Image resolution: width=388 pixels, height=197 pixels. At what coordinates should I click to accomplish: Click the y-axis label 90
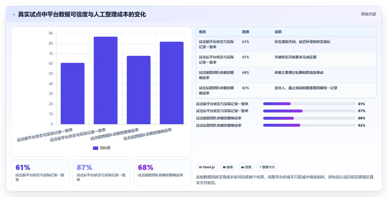[x=51, y=33]
